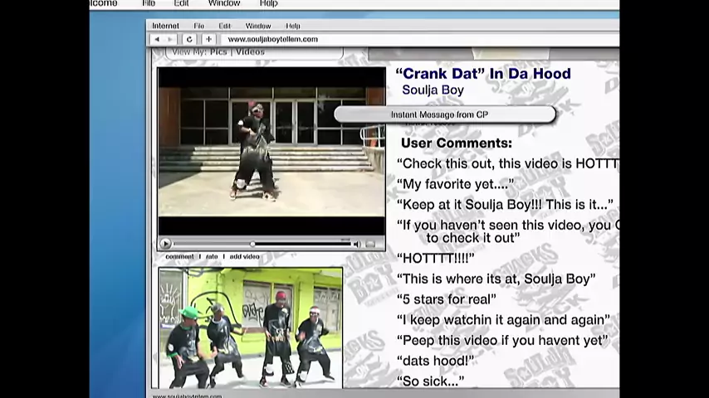709x398 pixels.
Task: Click the browser forward arrow button
Action: [x=171, y=39]
